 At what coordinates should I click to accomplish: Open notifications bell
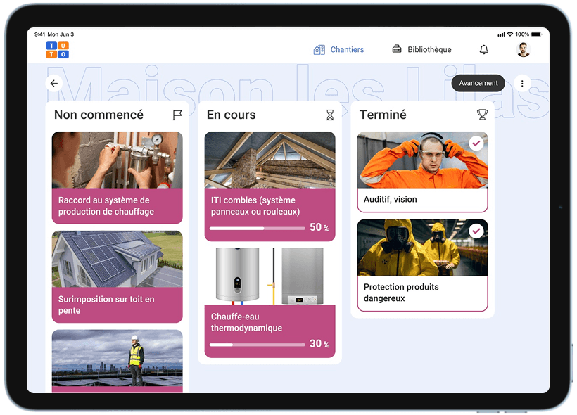coord(484,50)
